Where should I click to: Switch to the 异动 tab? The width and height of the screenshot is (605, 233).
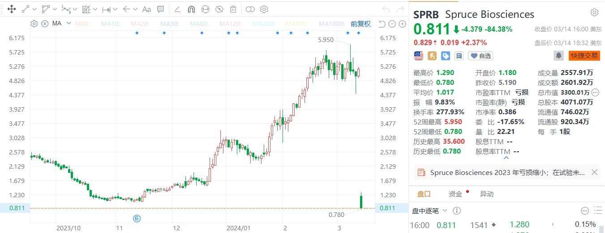(x=487, y=194)
